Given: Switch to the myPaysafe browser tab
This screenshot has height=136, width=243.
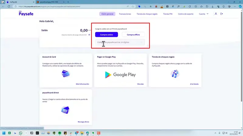Looking at the screenshot, I should click(x=20, y=2).
